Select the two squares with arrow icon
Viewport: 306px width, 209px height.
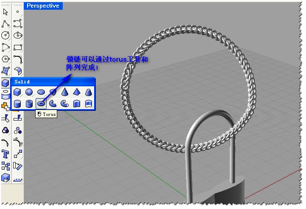pos(18,154)
